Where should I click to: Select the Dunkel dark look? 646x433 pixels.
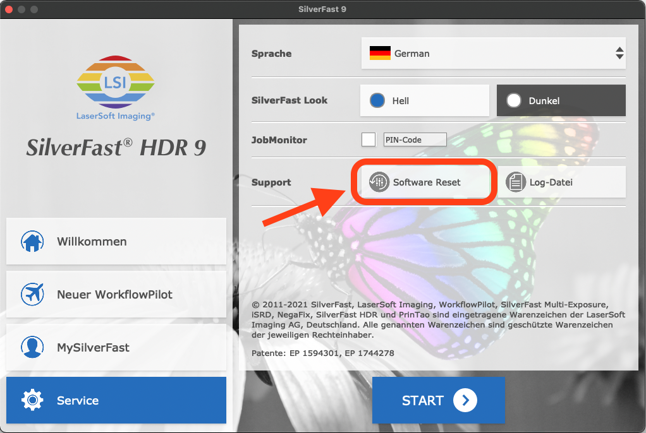561,100
